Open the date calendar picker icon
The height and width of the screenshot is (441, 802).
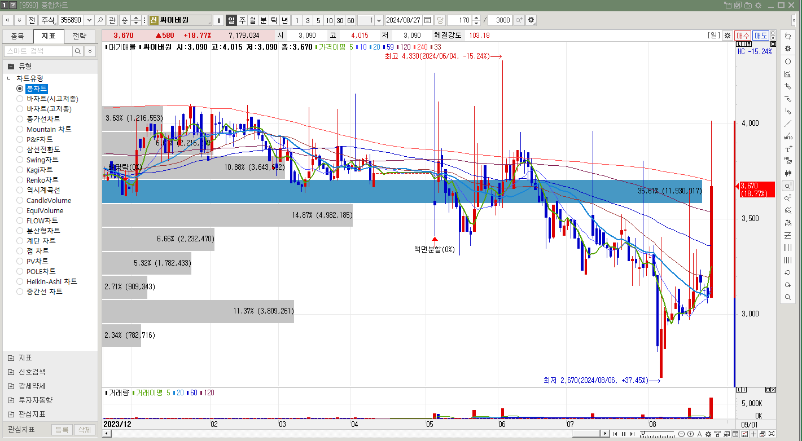click(428, 20)
